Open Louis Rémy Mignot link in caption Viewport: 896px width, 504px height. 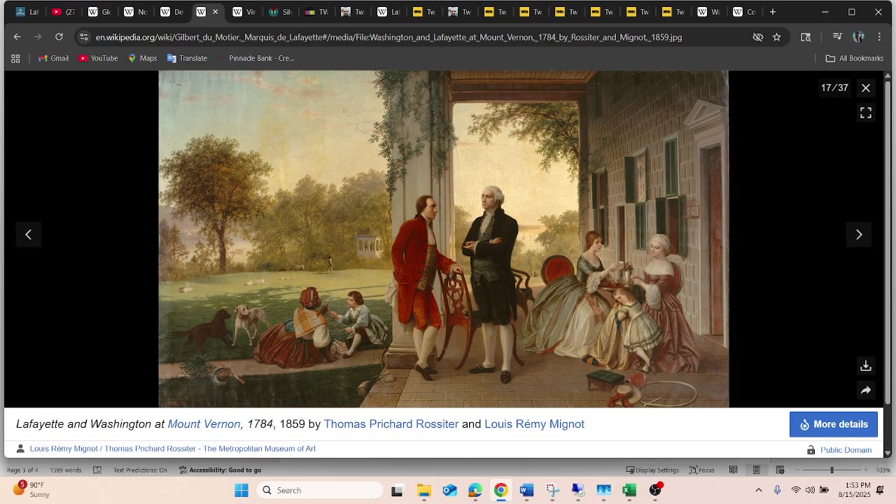pyautogui.click(x=534, y=424)
